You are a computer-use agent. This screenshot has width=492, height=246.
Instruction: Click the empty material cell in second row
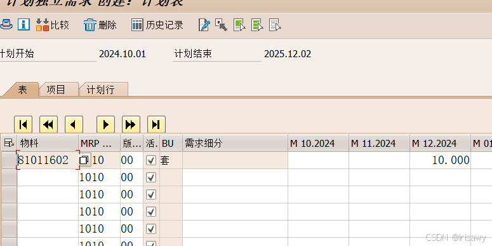pos(48,177)
